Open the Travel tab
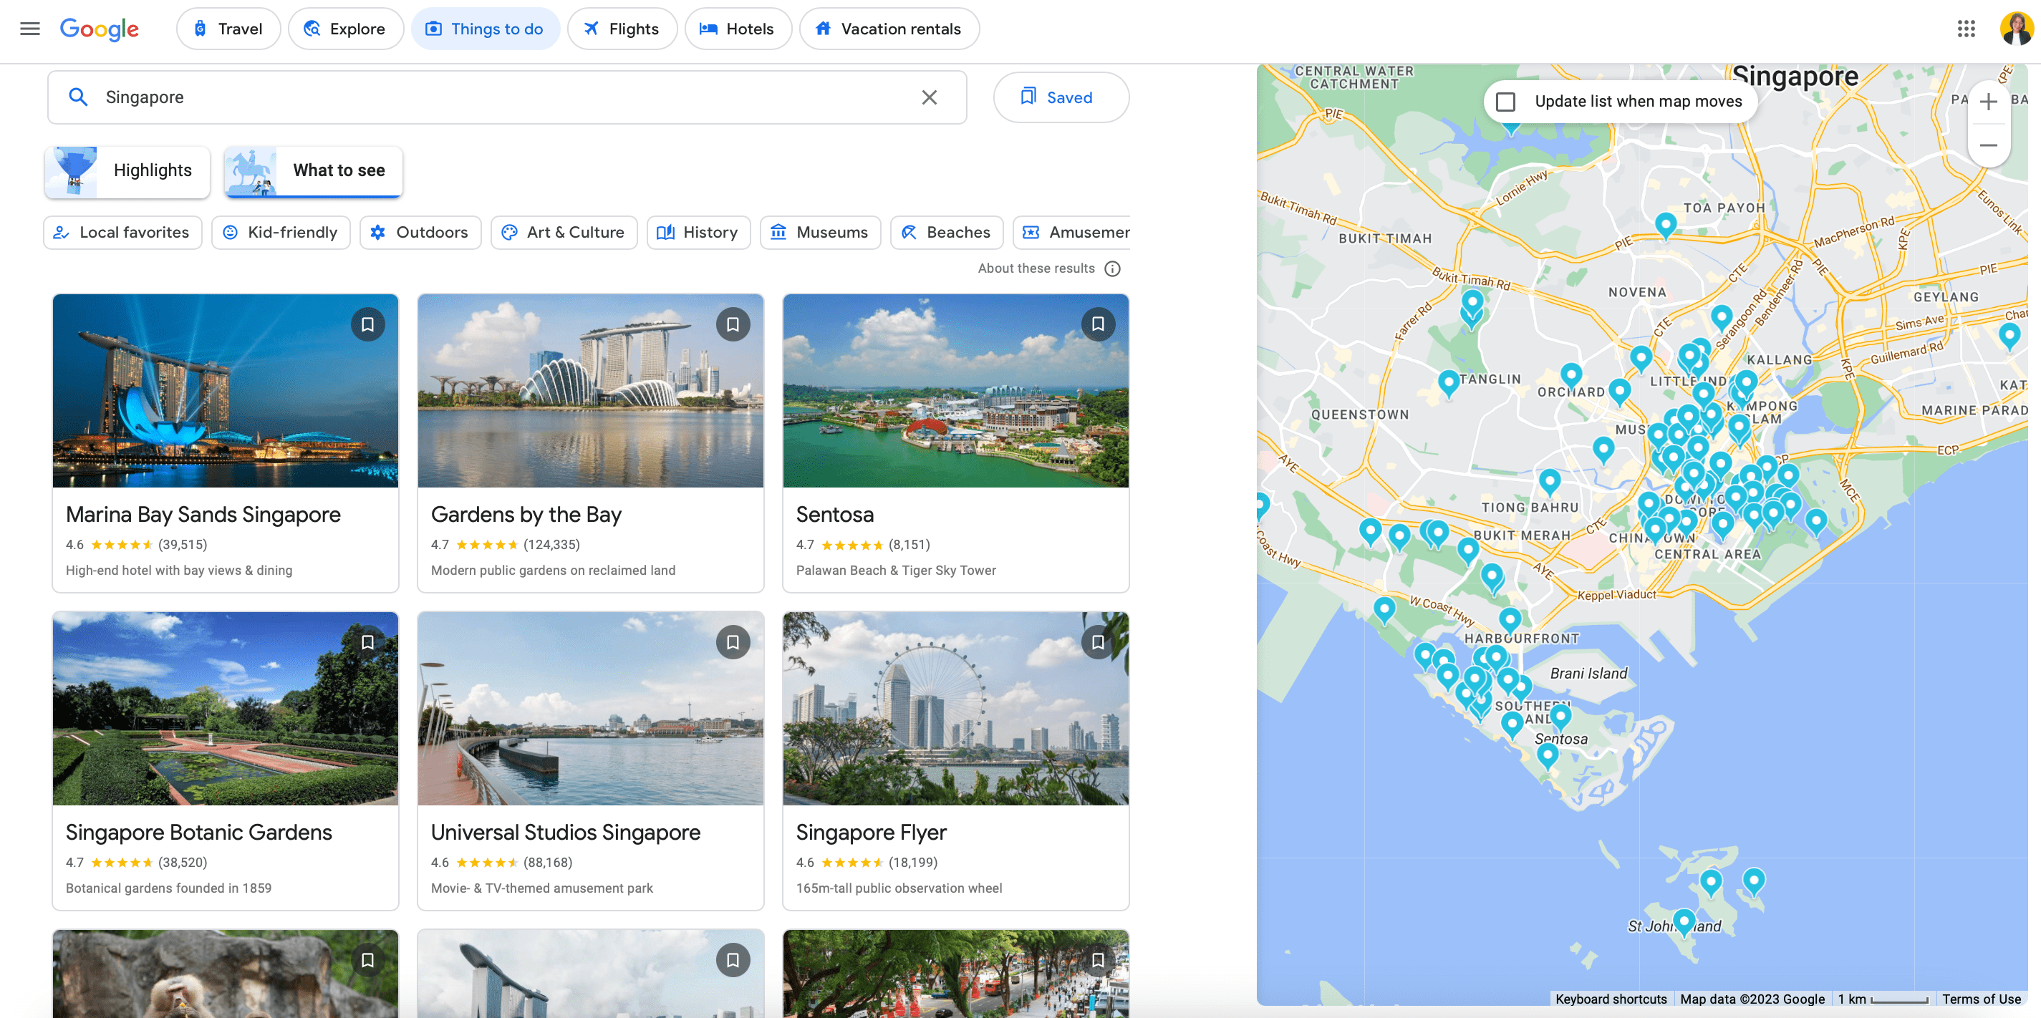The height and width of the screenshot is (1018, 2041). tap(228, 29)
